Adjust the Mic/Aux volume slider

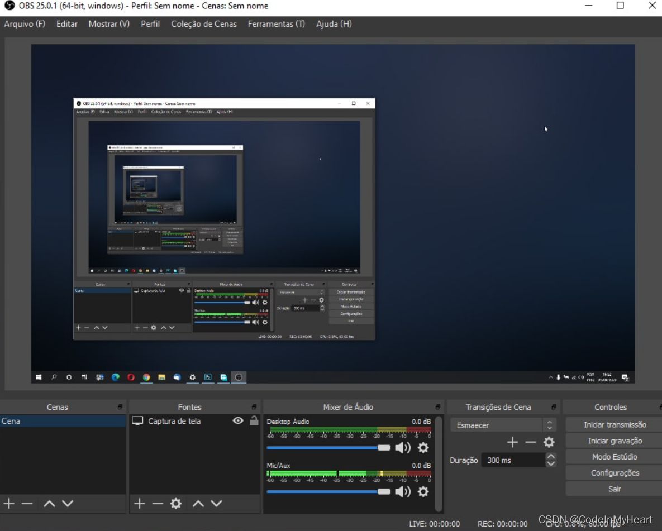tap(328, 491)
